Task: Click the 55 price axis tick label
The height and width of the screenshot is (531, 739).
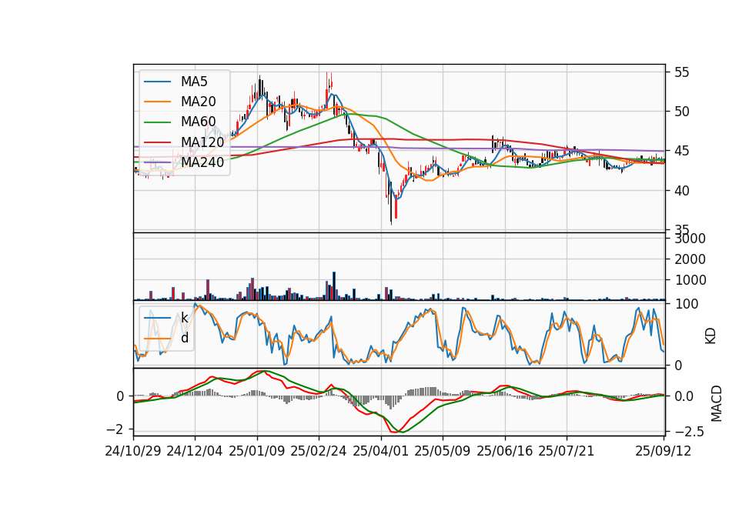Action: pos(681,72)
